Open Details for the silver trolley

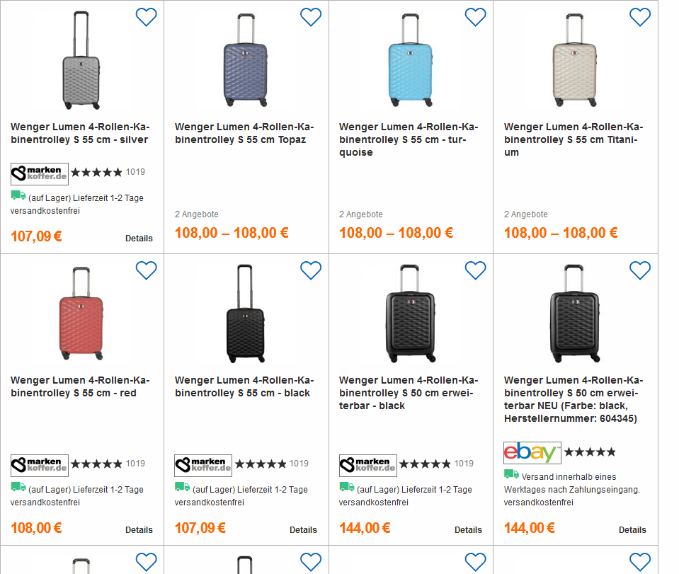[139, 239]
